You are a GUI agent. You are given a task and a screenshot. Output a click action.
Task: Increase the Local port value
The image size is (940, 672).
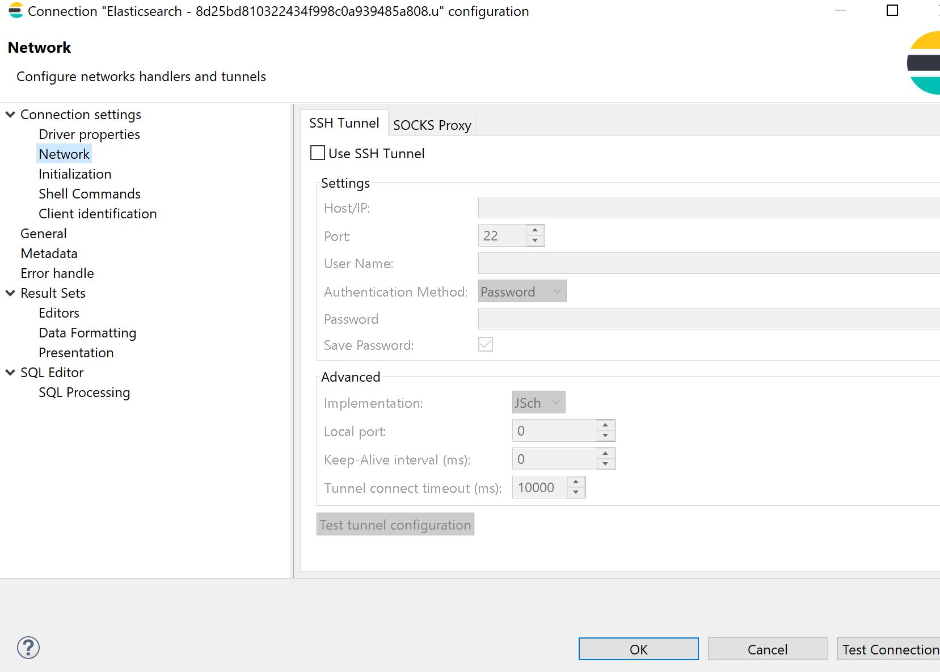coord(605,425)
